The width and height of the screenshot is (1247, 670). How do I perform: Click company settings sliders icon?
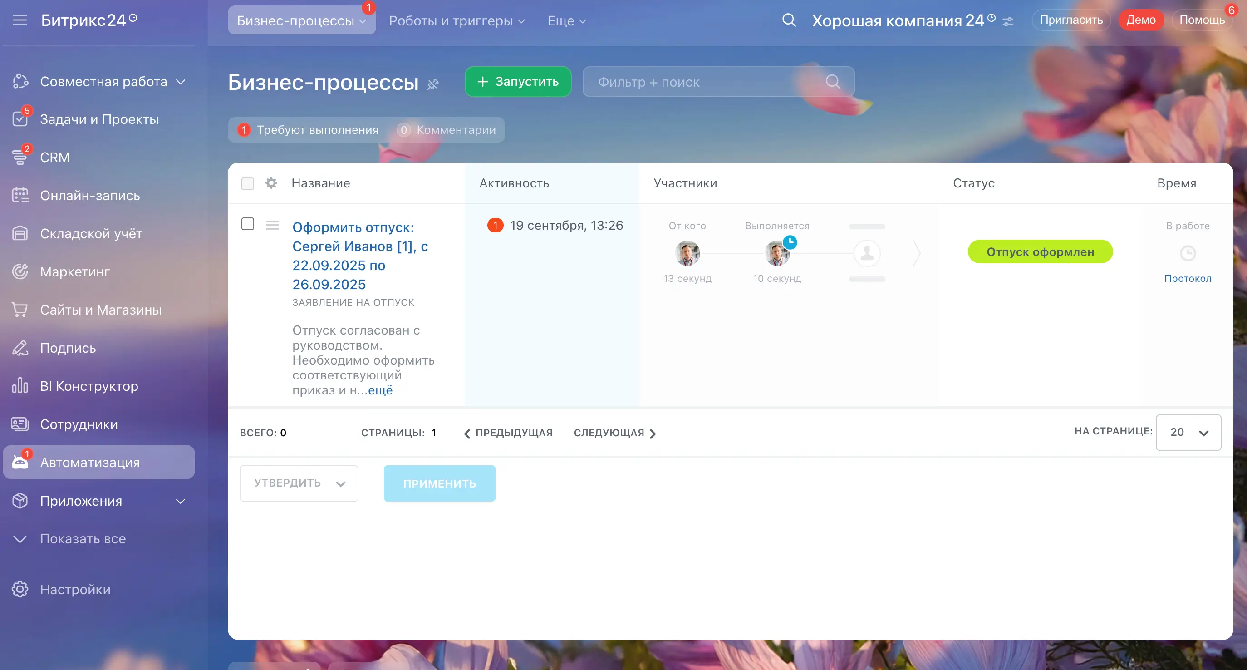click(1008, 22)
